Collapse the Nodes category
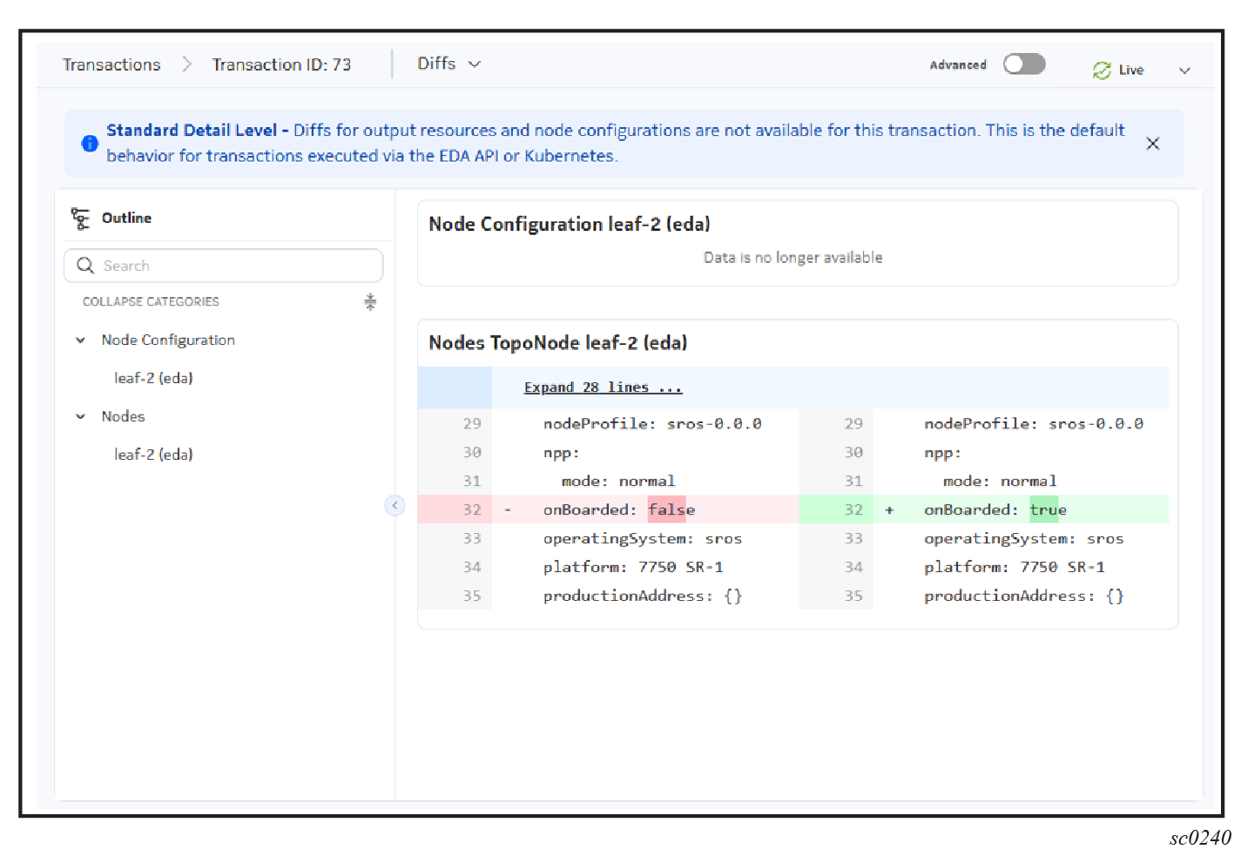 click(x=81, y=417)
